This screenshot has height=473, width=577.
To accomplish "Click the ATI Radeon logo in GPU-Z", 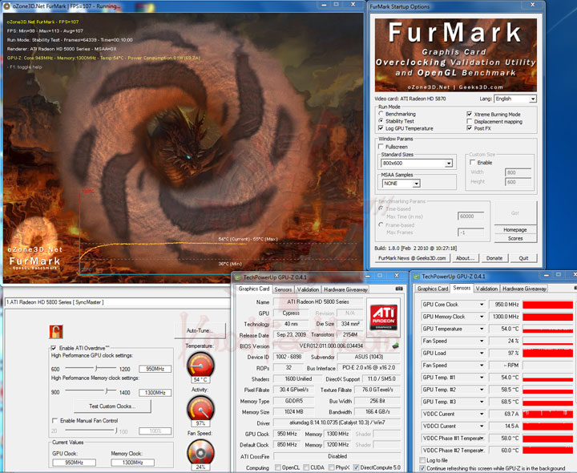I will pyautogui.click(x=383, y=316).
